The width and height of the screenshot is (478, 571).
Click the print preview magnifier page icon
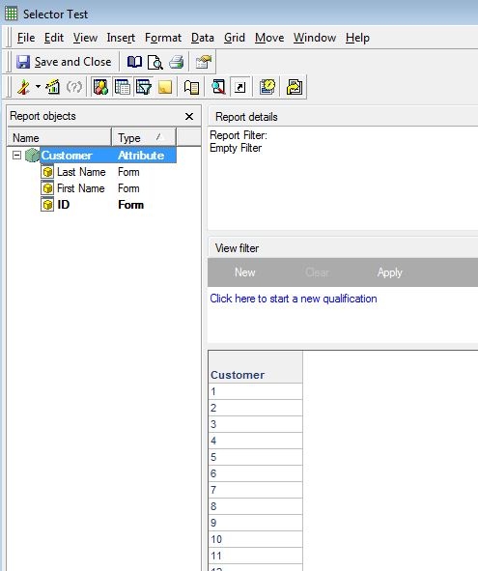click(x=155, y=62)
